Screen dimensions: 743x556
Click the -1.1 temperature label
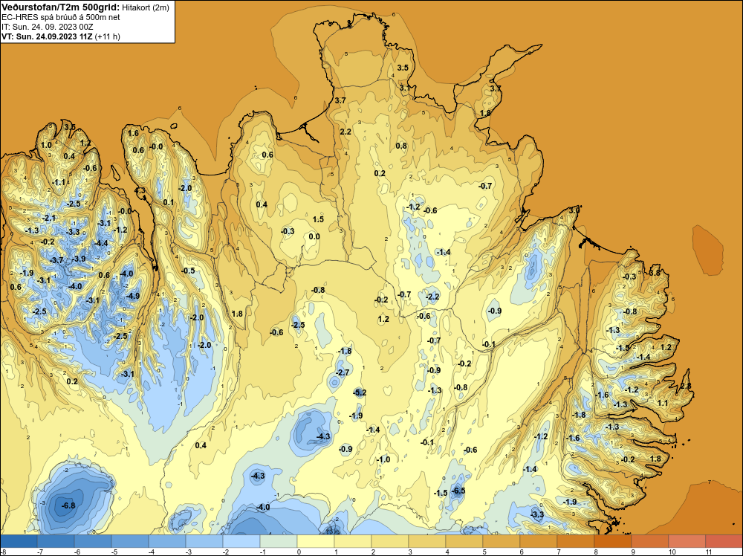point(59,182)
